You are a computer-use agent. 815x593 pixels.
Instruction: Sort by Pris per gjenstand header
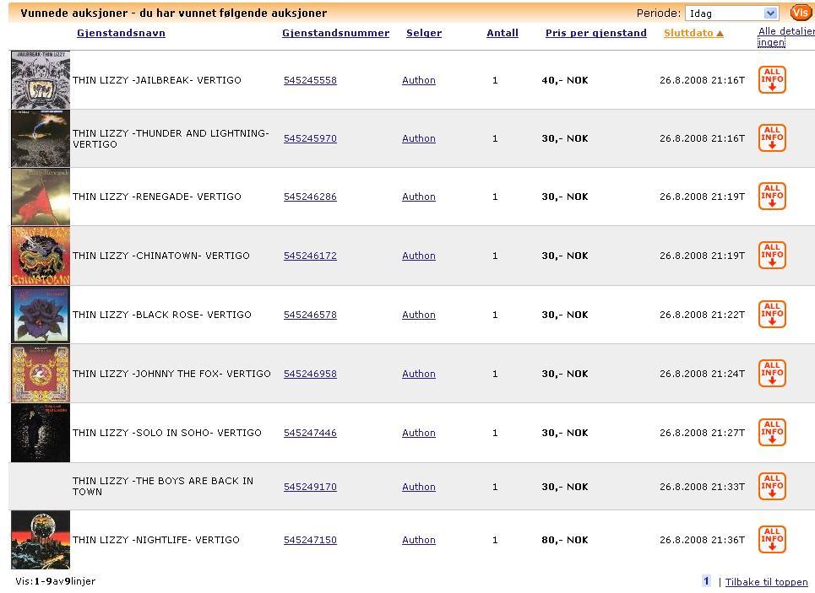tap(596, 33)
